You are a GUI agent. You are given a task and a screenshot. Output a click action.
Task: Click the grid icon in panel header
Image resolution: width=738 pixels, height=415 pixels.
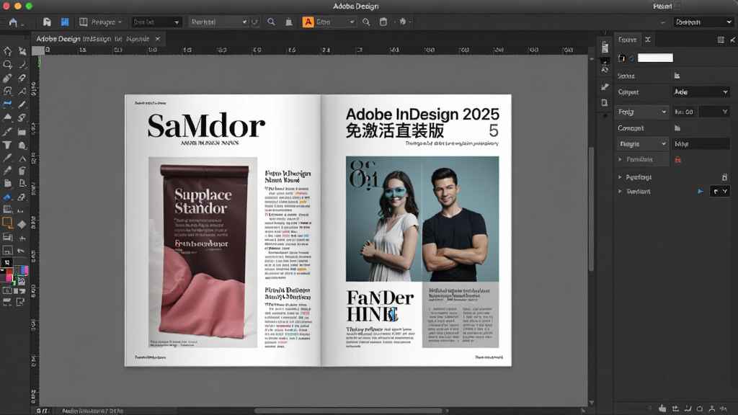click(721, 40)
